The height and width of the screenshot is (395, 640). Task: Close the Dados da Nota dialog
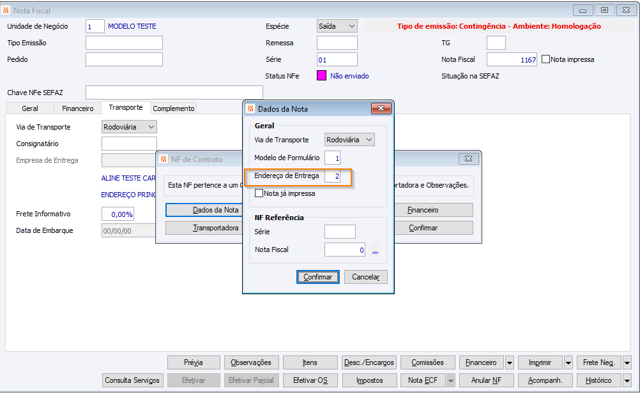point(381,108)
